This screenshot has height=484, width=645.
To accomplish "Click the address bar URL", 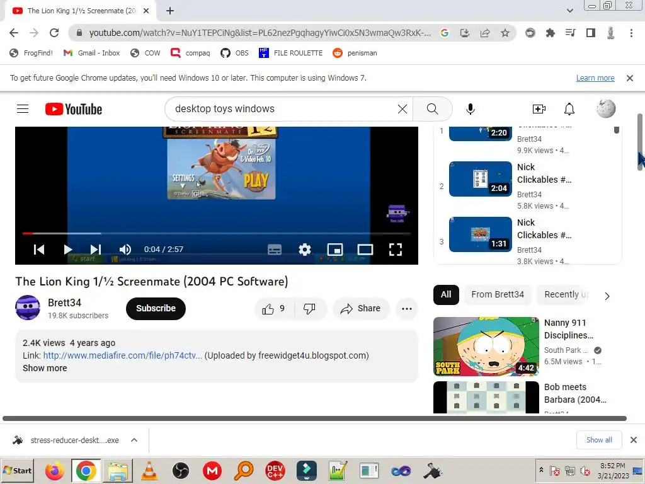I will click(x=260, y=33).
